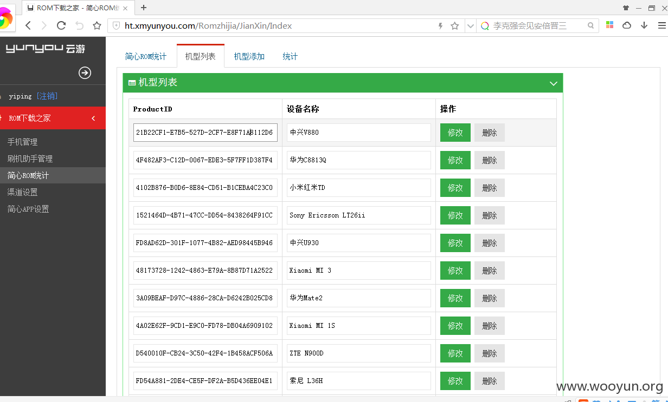Click 修改 for Xiaomi MI 3 row
Viewport: 668px width, 402px height.
point(455,271)
